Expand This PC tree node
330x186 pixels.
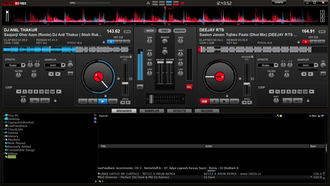coord(4,116)
